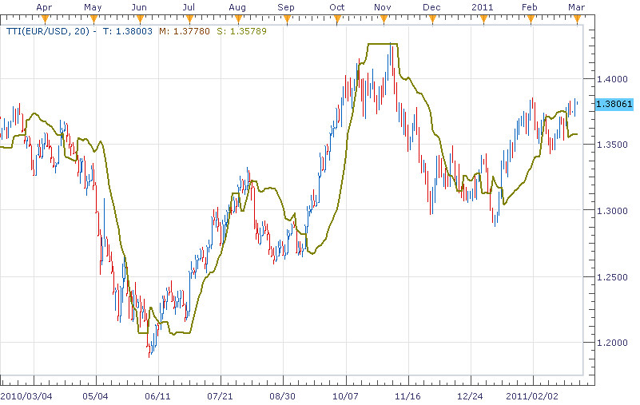This screenshot has height=405, width=640.
Task: Click the orange marker under Dec
Action: point(432,19)
